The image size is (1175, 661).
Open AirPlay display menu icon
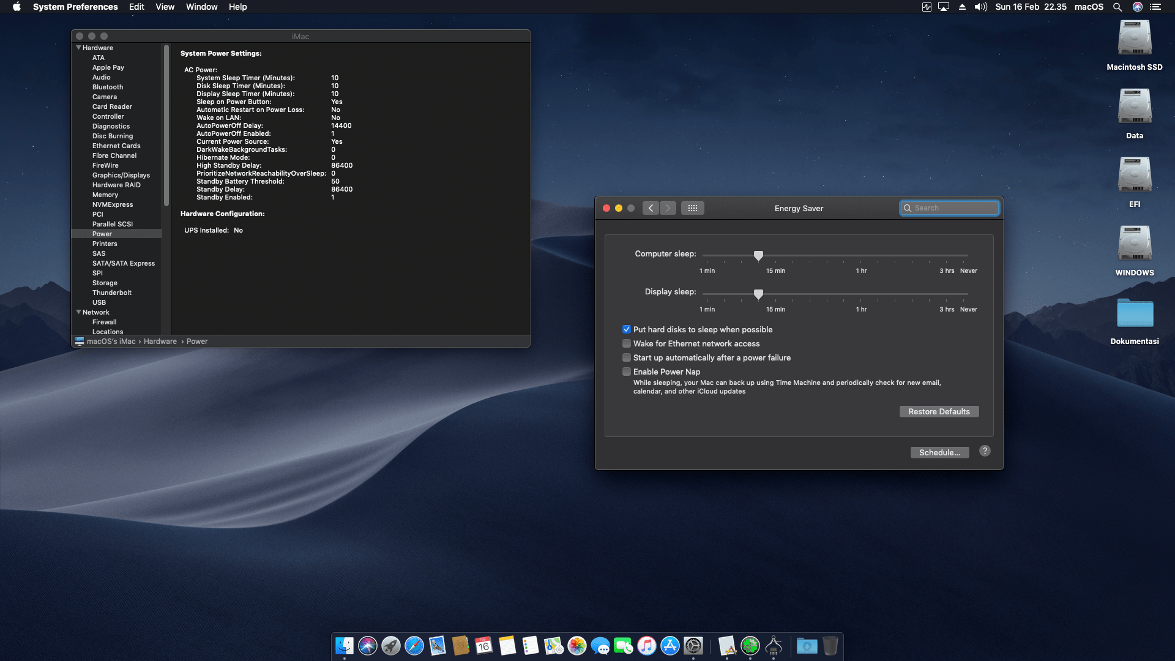pos(944,7)
